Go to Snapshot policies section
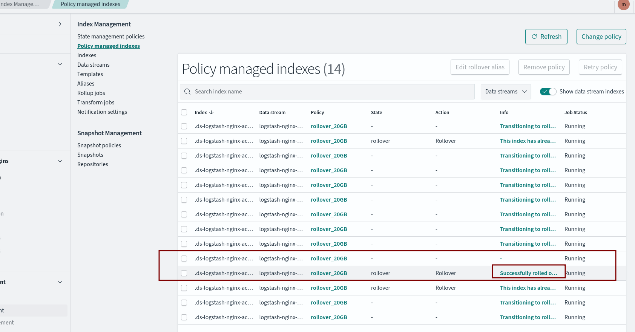 pyautogui.click(x=99, y=145)
